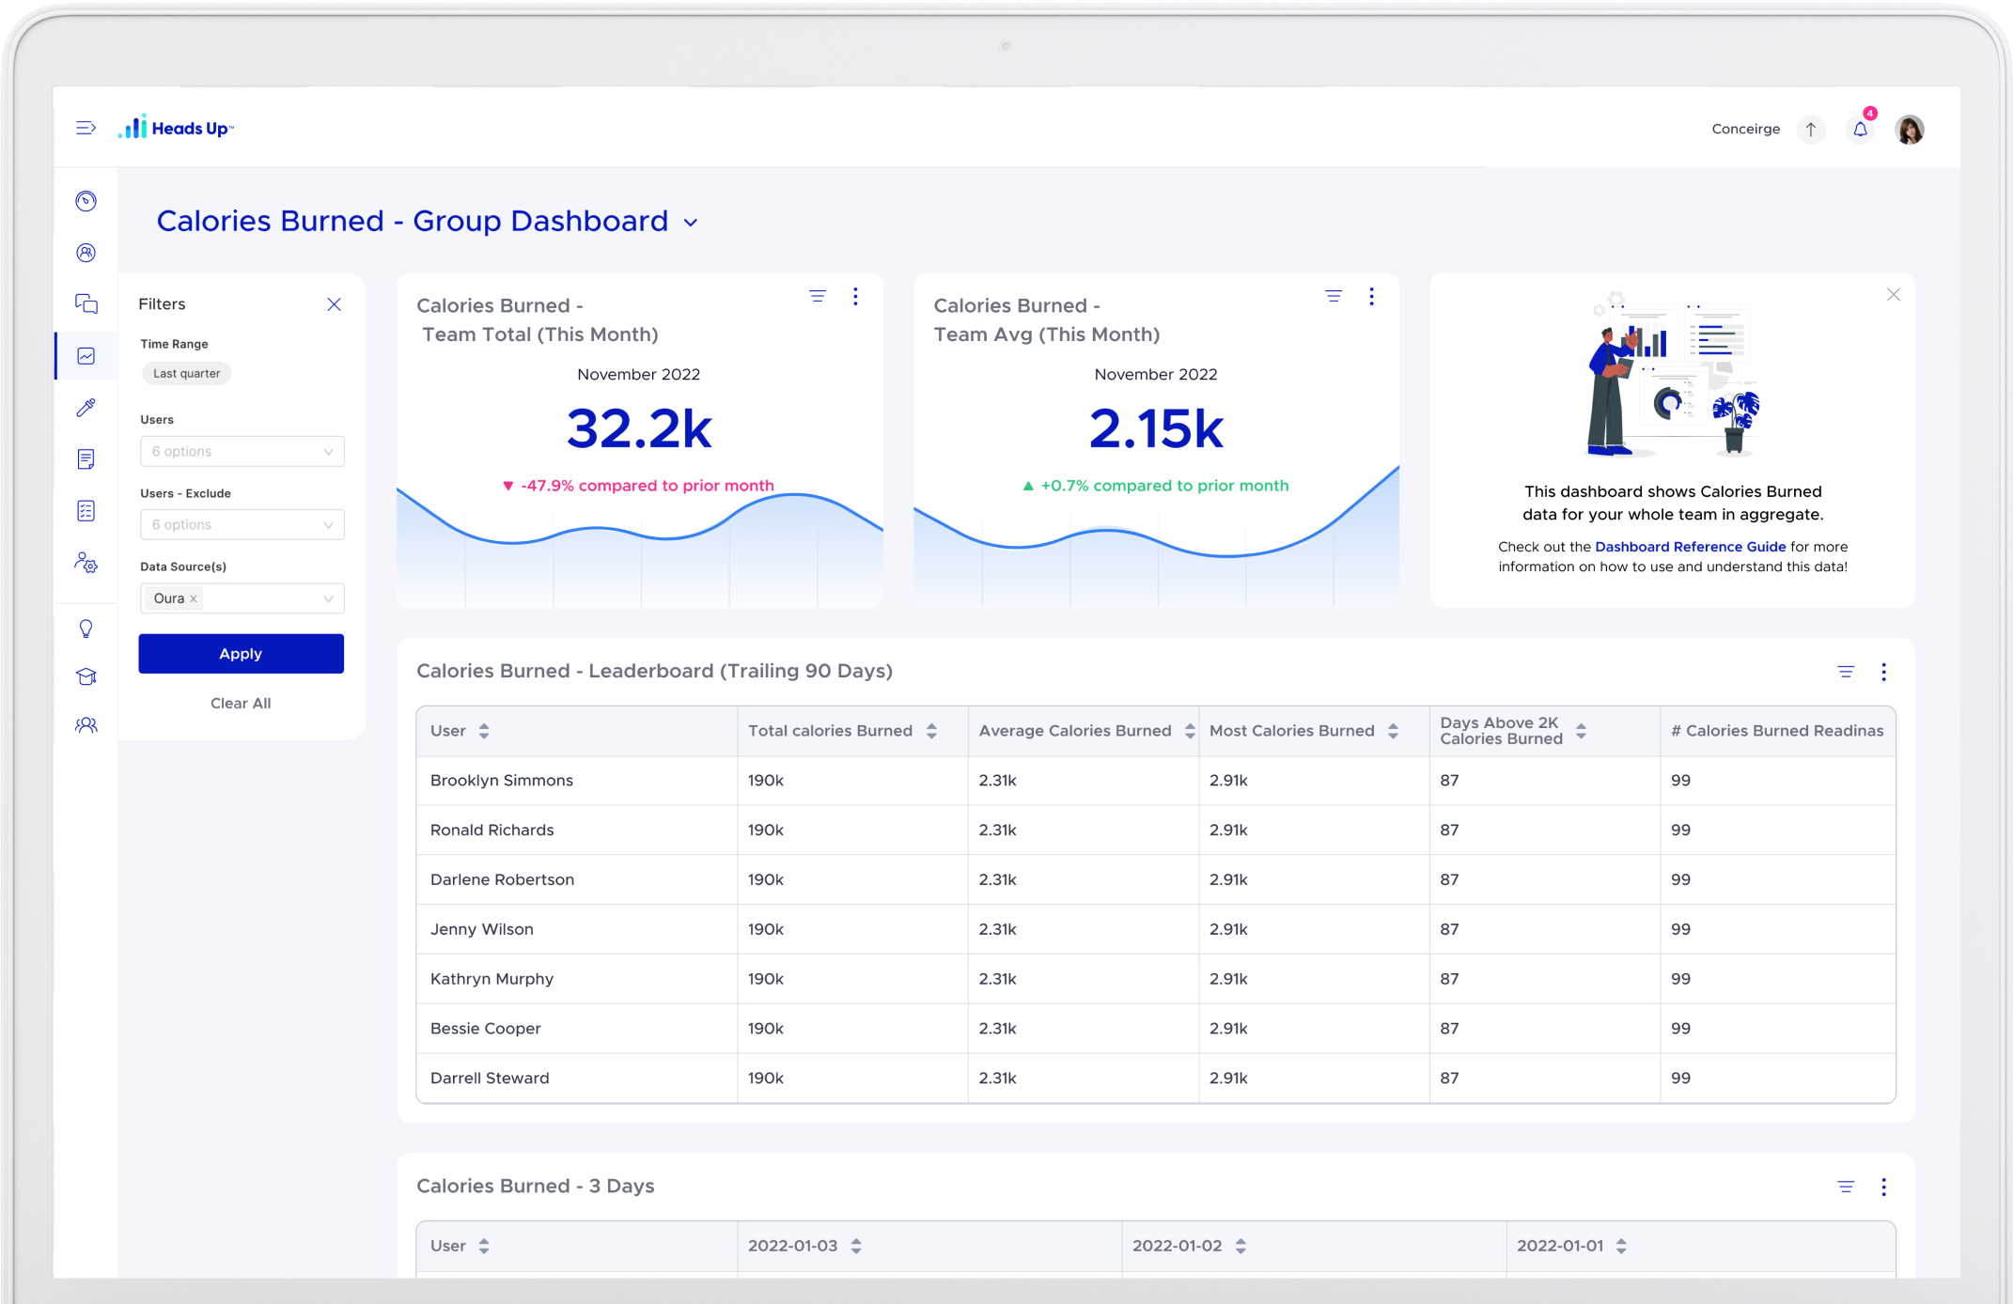Select Darrell Steward row name
The height and width of the screenshot is (1304, 2013).
(x=490, y=1079)
